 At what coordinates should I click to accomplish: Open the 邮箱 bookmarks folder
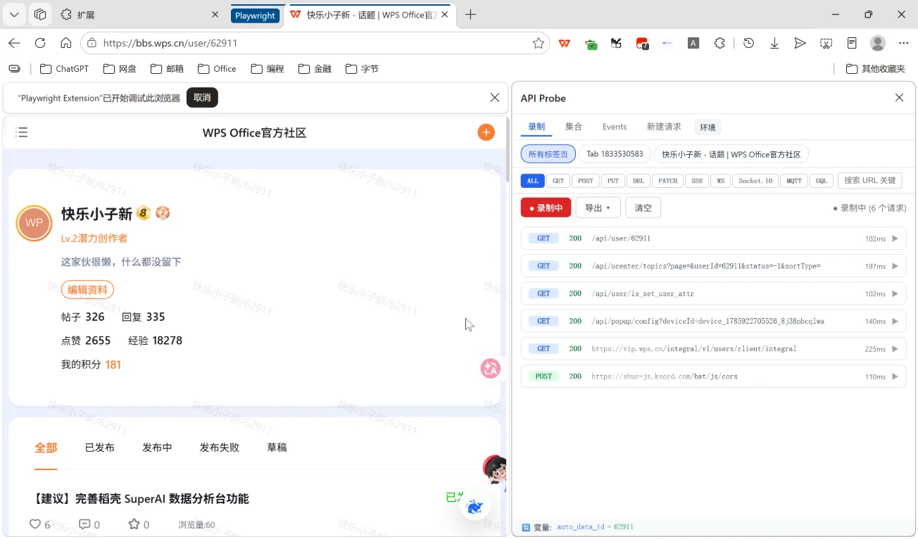(168, 69)
